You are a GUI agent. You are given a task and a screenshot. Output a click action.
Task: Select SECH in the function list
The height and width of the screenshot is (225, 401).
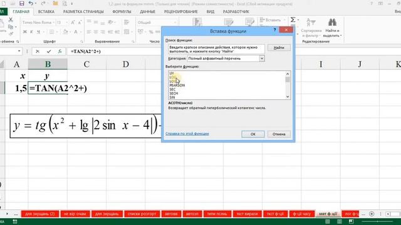pos(174,93)
